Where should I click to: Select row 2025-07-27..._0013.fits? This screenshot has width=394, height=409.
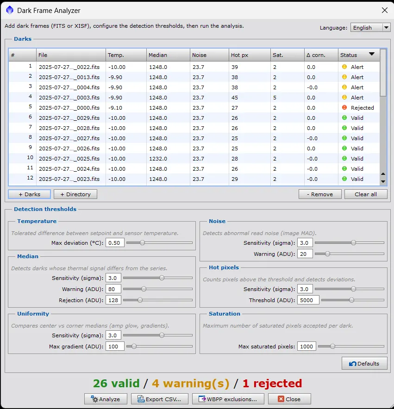194,77
